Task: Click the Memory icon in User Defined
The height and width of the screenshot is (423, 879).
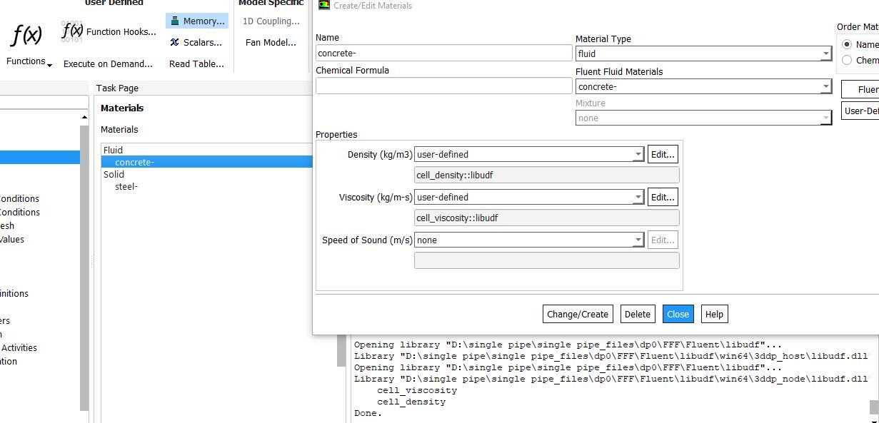Action: [175, 21]
